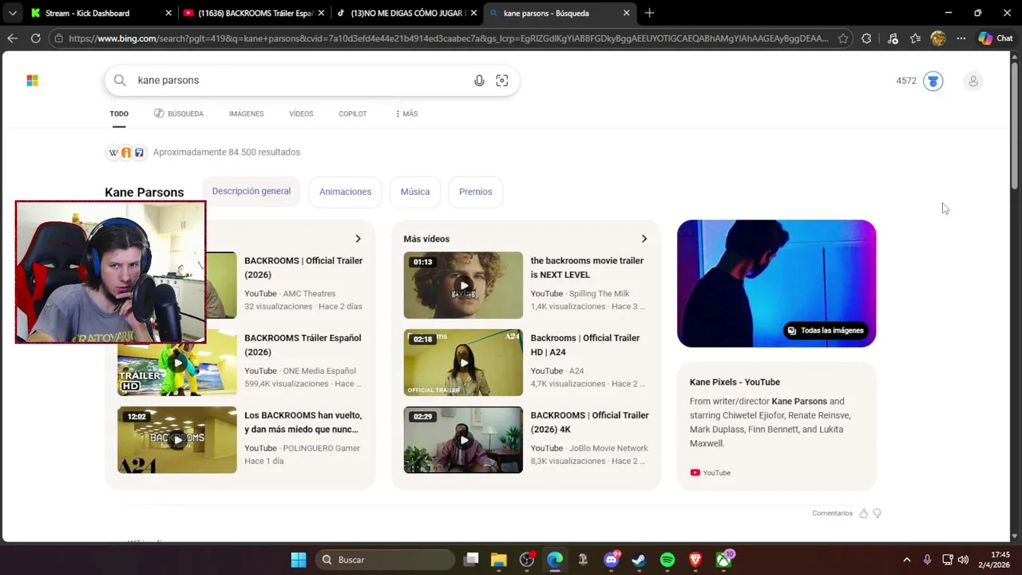Viewport: 1022px width, 575px height.
Task: Add page to favorites with star icon
Action: pyautogui.click(x=843, y=38)
